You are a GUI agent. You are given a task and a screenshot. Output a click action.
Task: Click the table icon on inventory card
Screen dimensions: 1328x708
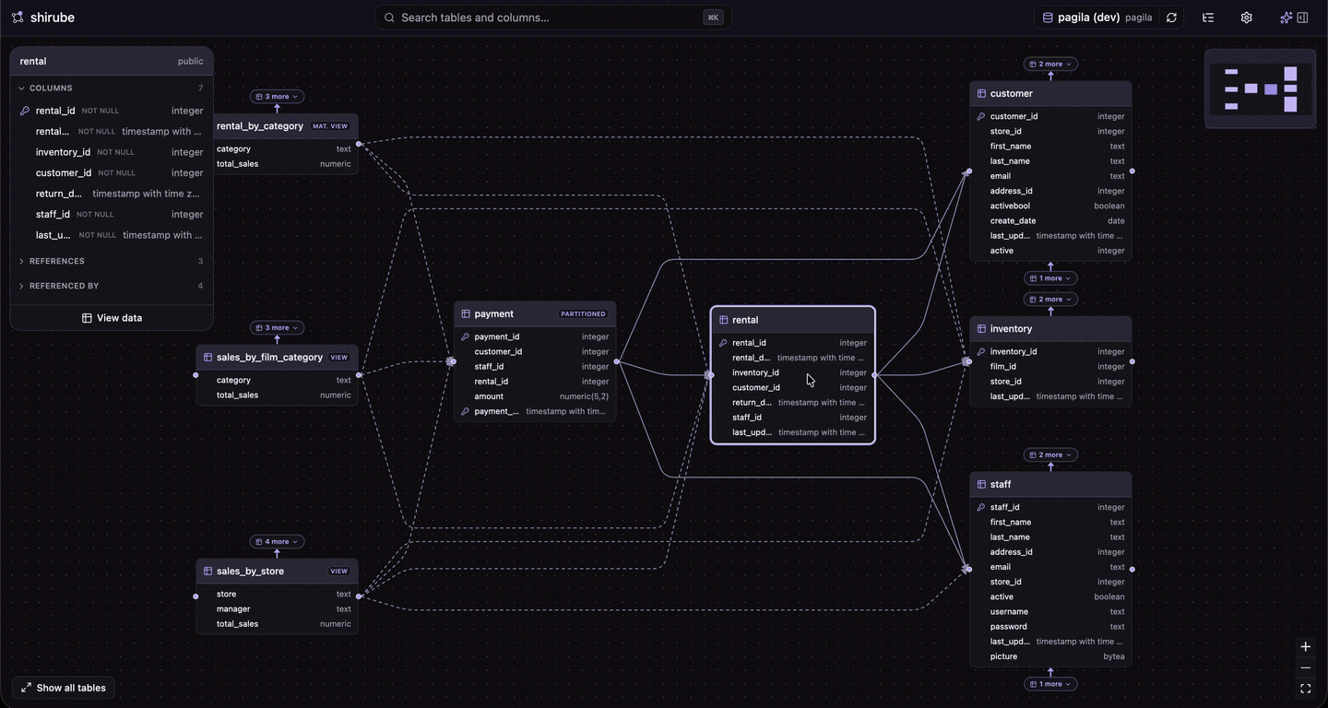[x=981, y=328]
